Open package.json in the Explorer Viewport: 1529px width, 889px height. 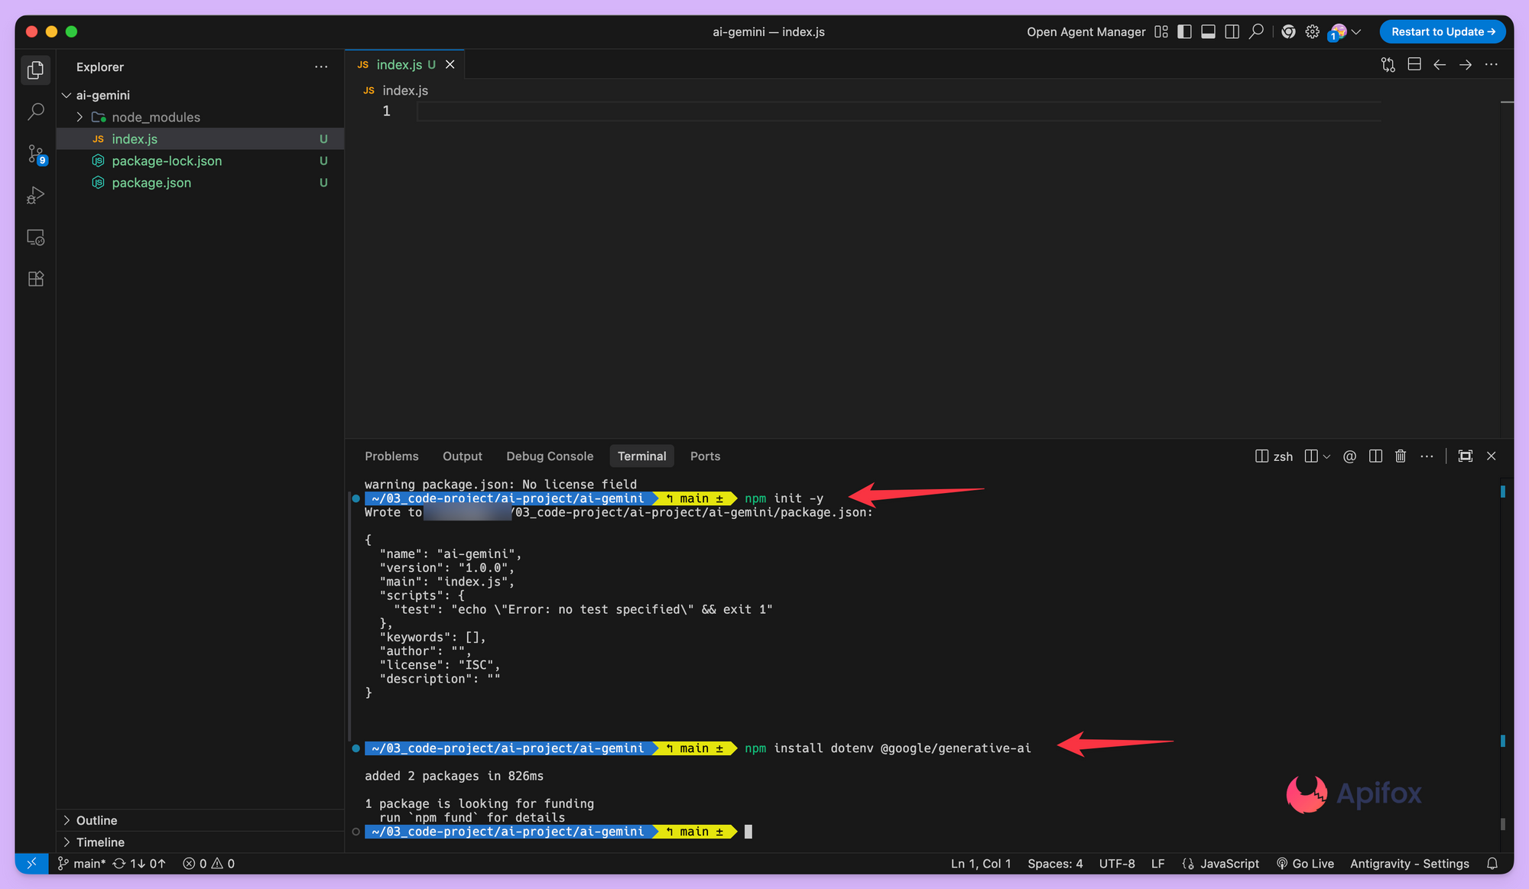tap(151, 183)
